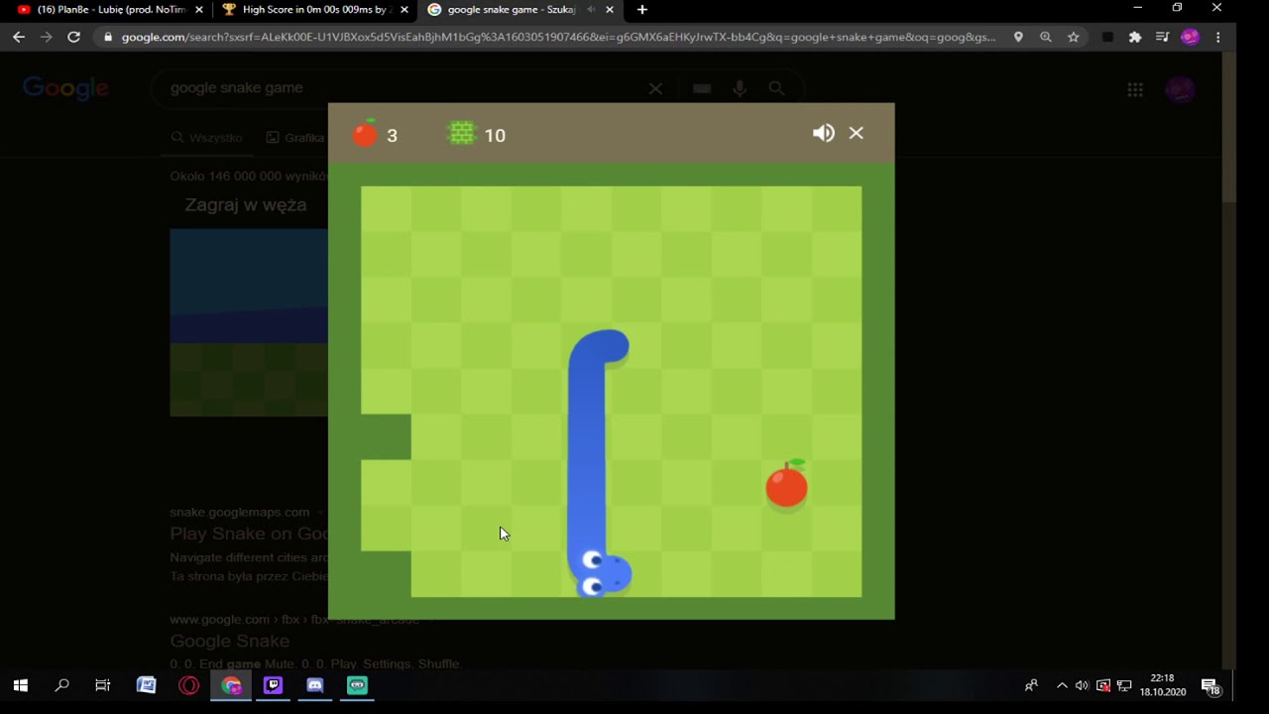Click the apple score icon in game header
This screenshot has width=1269, height=714.
pyautogui.click(x=366, y=133)
